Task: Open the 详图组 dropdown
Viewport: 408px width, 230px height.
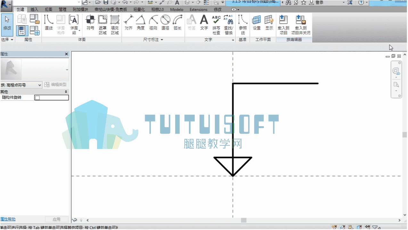Action: [74, 25]
